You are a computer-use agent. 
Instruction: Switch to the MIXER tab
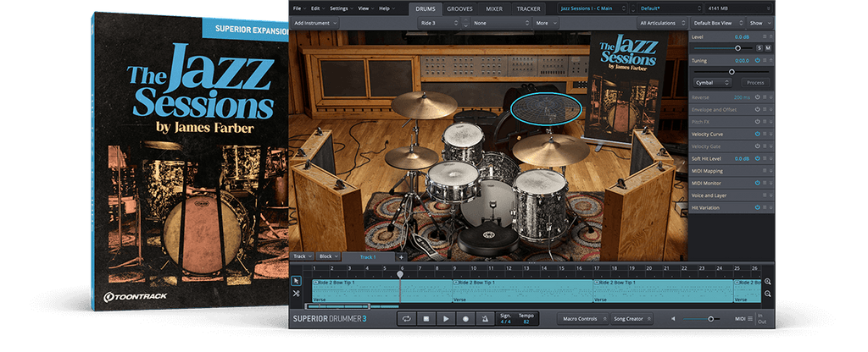point(494,8)
